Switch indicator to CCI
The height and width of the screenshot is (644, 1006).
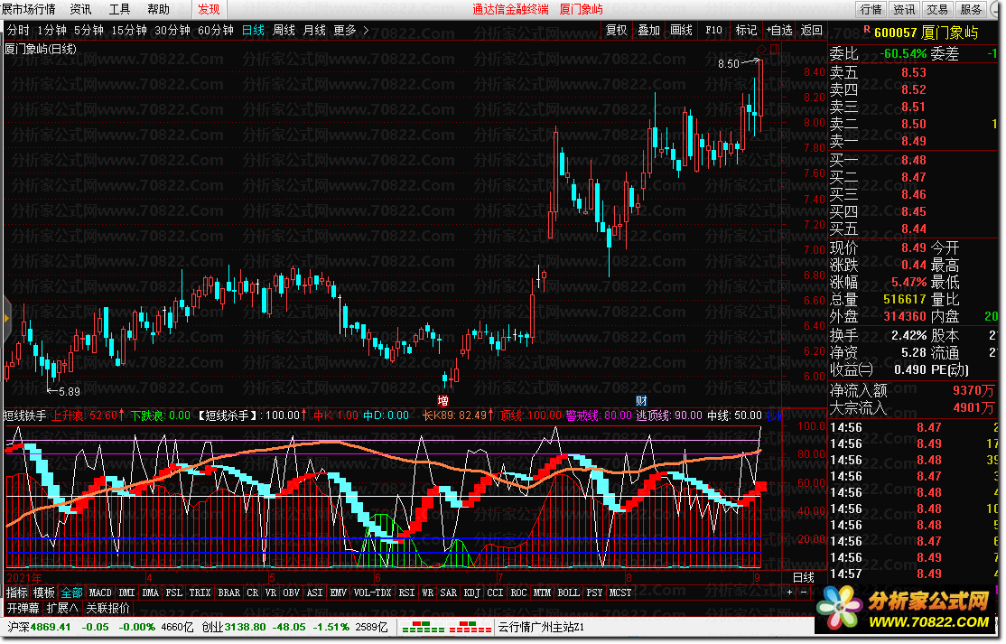[x=495, y=593]
